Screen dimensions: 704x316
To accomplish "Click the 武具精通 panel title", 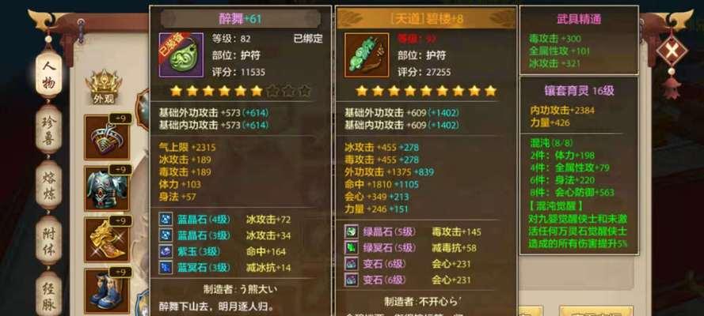I will pos(579,19).
